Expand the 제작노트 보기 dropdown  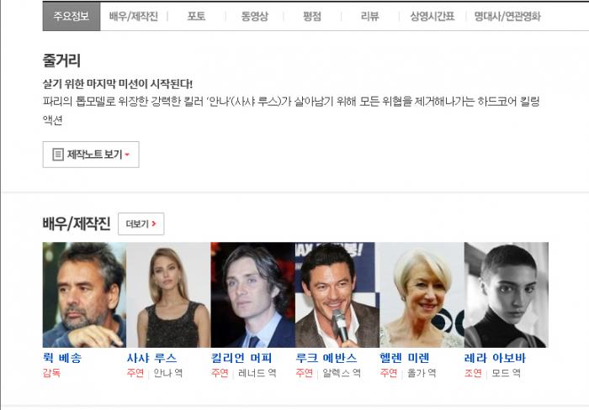[x=91, y=155]
